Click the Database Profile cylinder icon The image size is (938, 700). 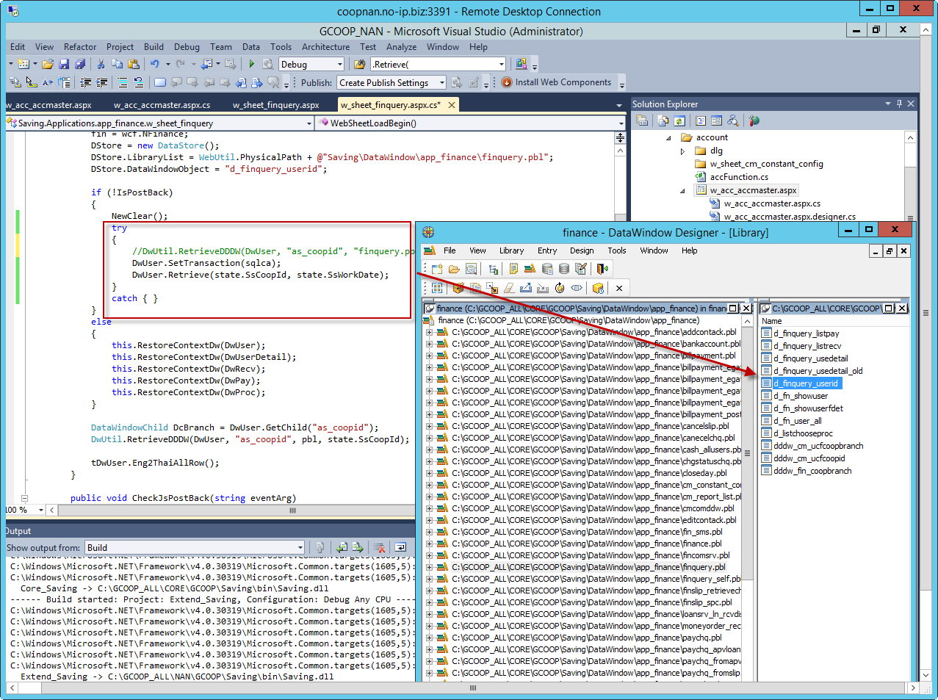click(x=547, y=269)
